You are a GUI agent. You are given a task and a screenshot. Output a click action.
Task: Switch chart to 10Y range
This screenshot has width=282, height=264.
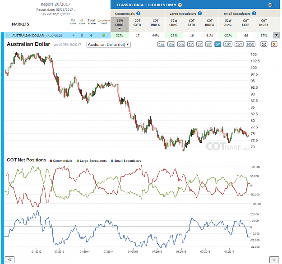[228, 44]
